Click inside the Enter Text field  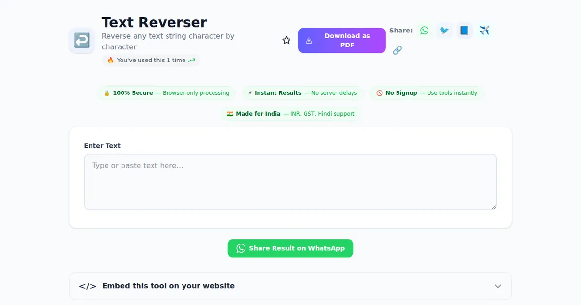290,182
